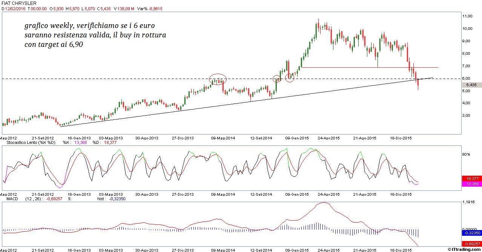Select the current price label 5,435

[x=471, y=85]
